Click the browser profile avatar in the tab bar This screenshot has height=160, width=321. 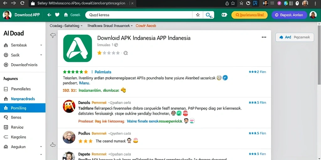305,3
